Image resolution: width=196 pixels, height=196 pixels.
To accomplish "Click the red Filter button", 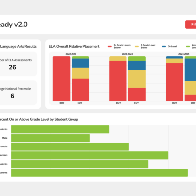I will 191,24.
